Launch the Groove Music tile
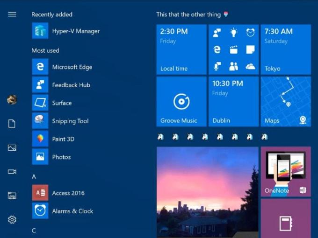 181,102
